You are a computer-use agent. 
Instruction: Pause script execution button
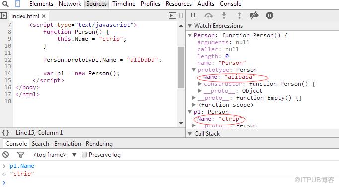(x=193, y=15)
